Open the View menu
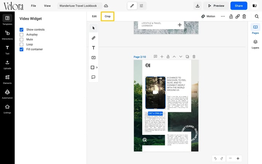The image size is (262, 164). [47, 6]
